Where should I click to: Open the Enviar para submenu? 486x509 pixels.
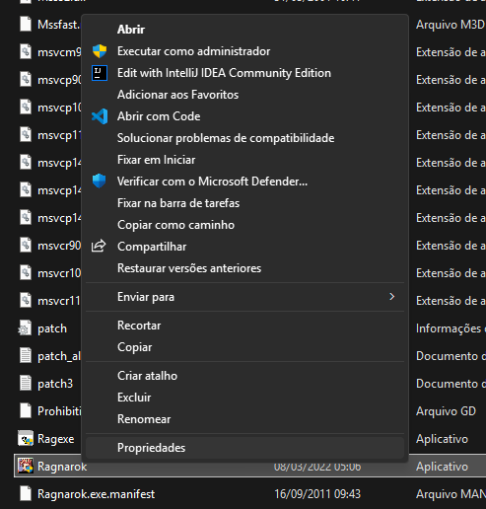[244, 297]
